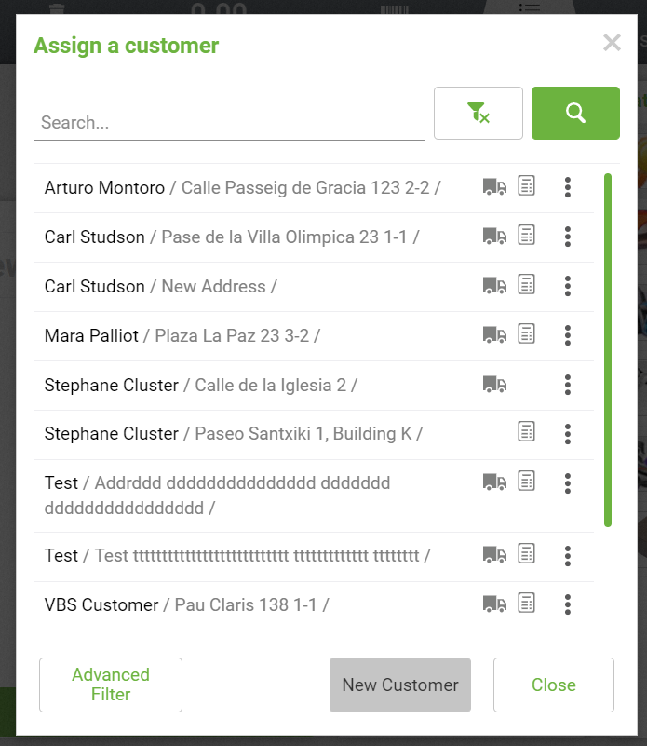Viewport: 647px width, 746px height.
Task: Choose Stephane Cluster at Paseo Santxiki 1
Action: click(112, 434)
